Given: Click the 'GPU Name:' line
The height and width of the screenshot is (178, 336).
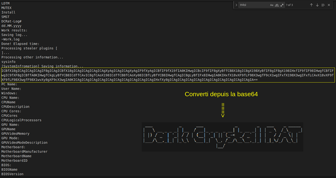Looking at the screenshot, I should coord(10,124).
